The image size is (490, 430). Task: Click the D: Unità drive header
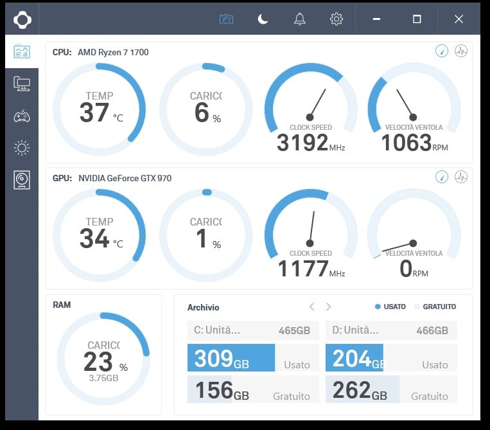(391, 330)
